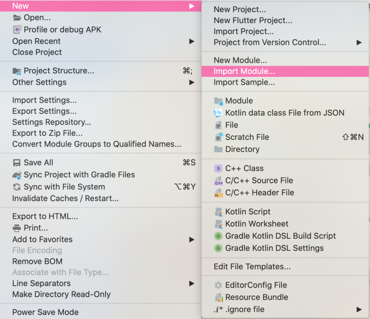Click the Module folder icon
370x319 pixels.
[218, 101]
